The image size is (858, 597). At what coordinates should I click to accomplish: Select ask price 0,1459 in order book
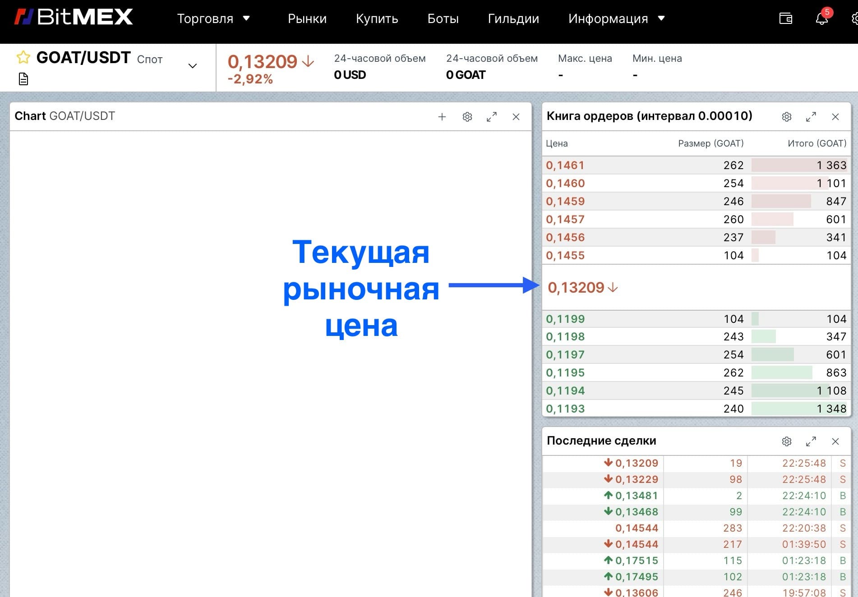[565, 202]
